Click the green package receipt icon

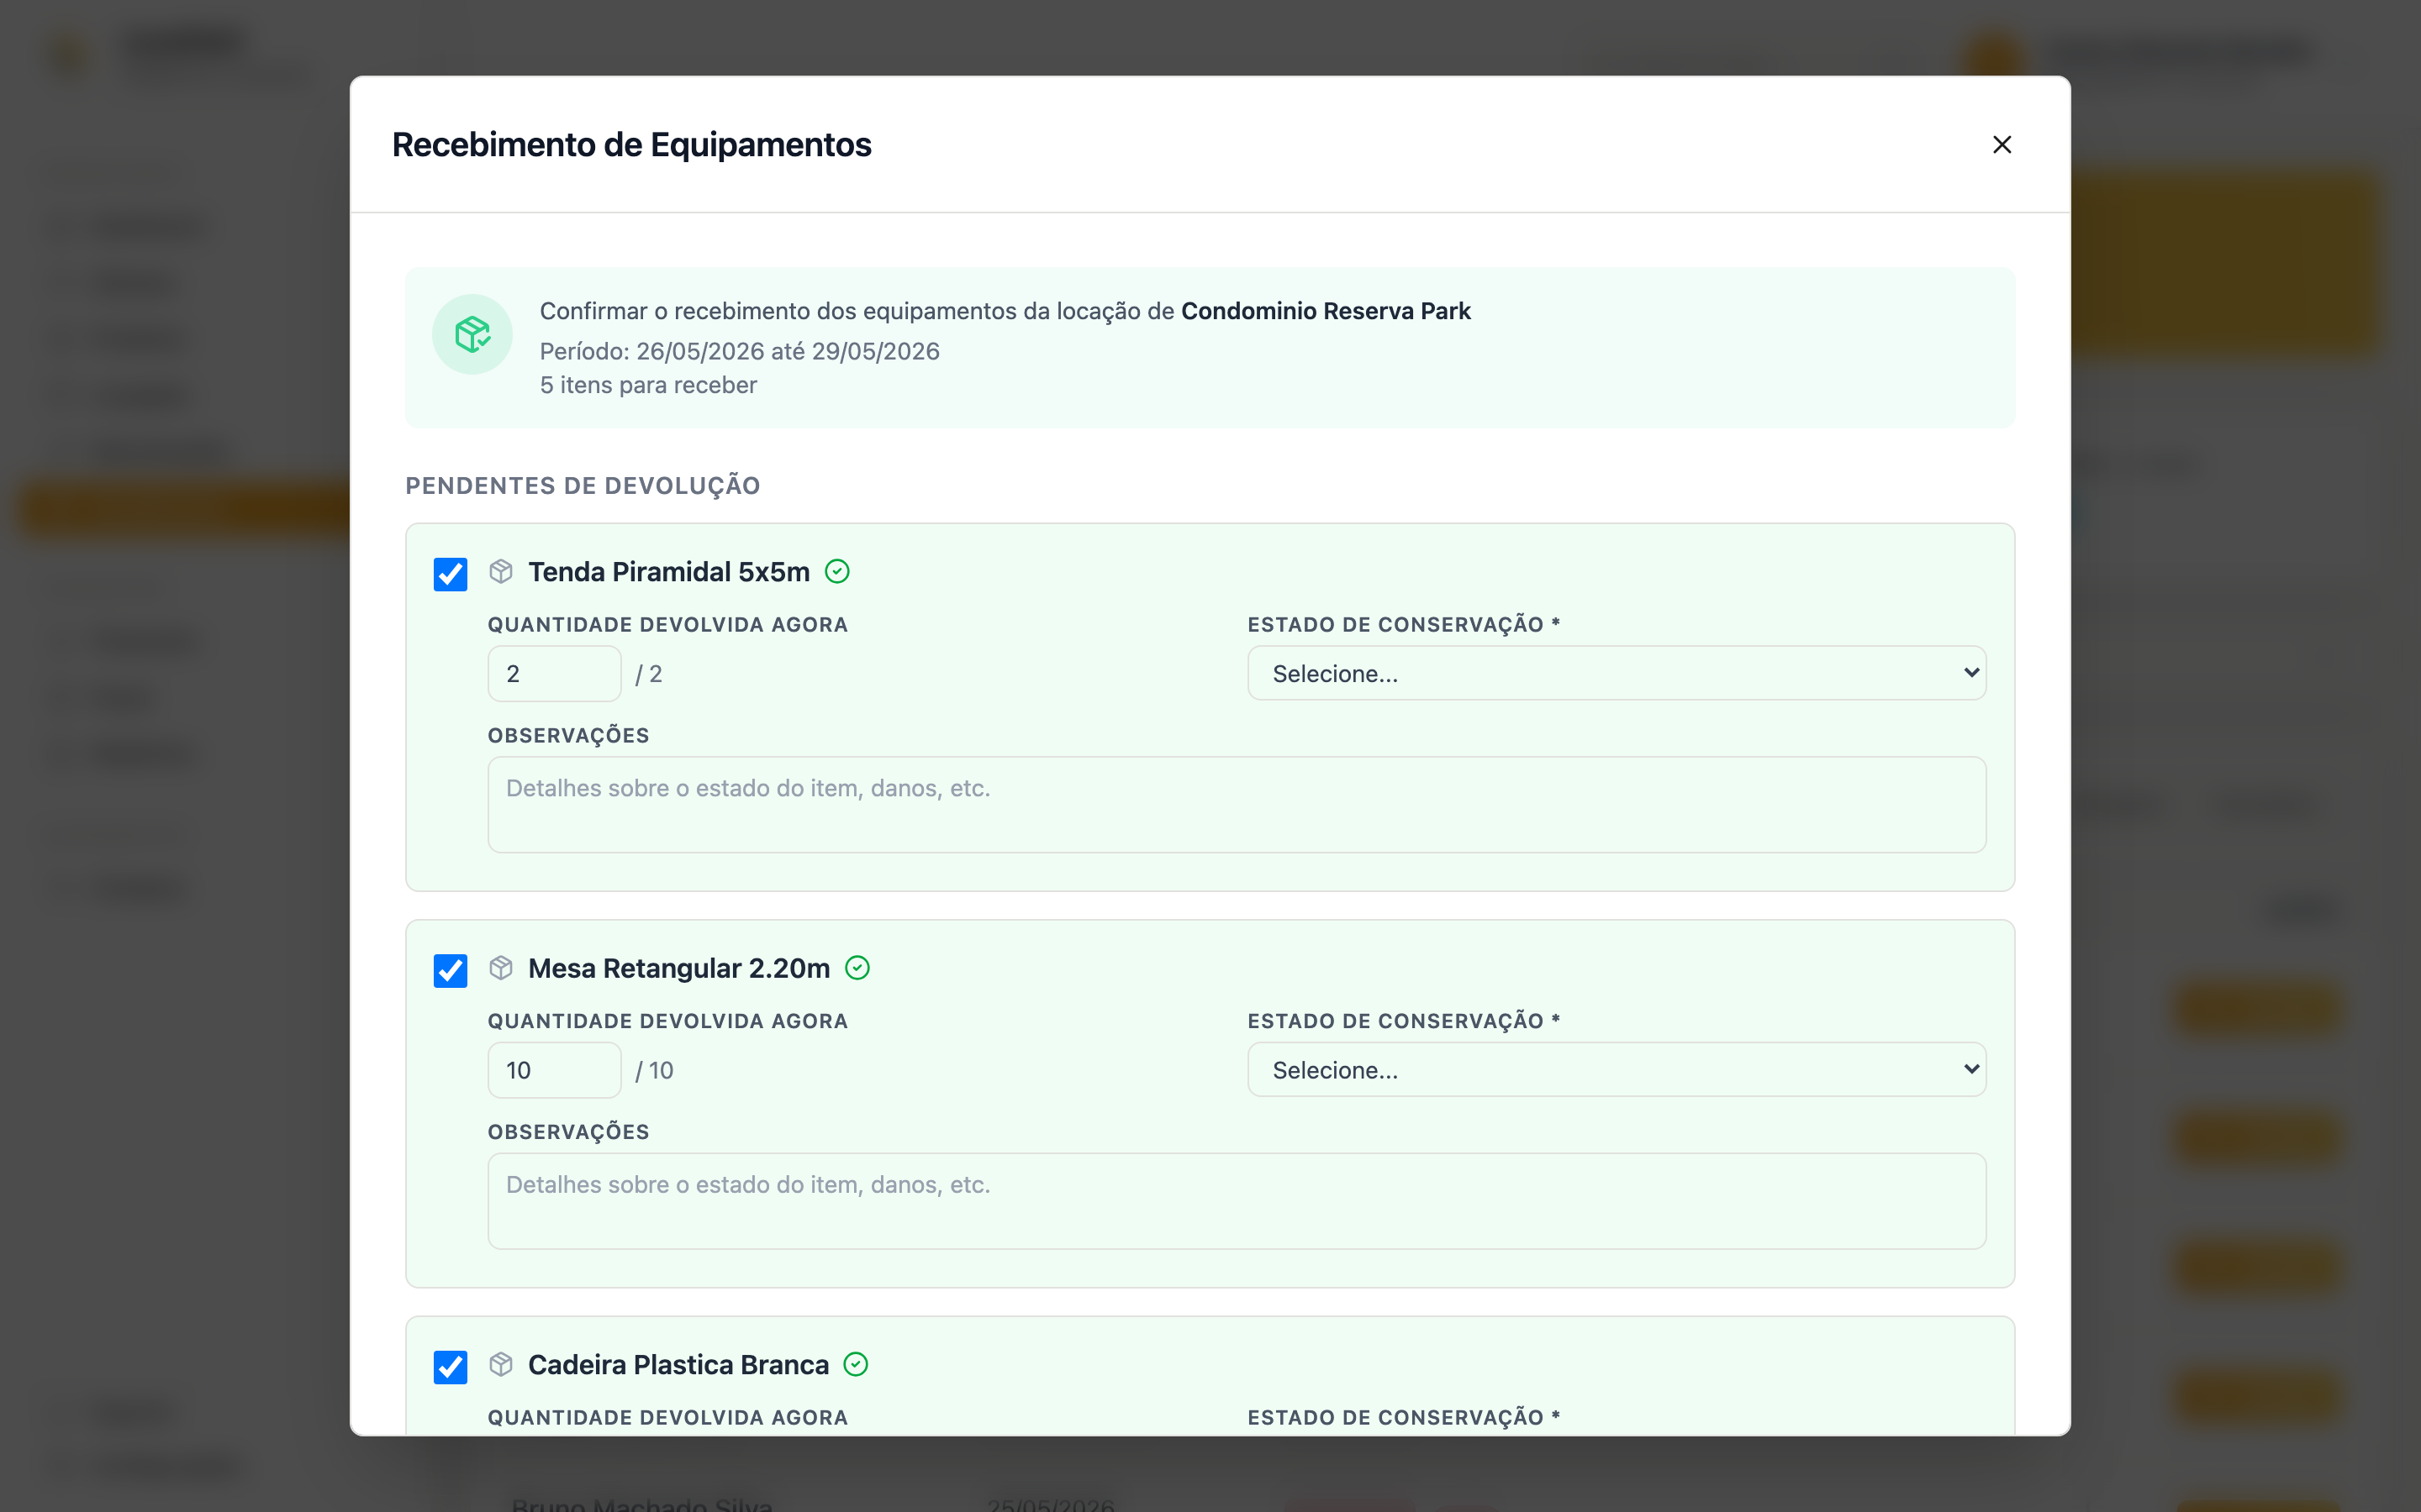coord(472,334)
